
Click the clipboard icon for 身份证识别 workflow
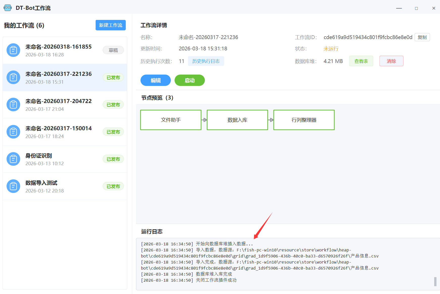click(x=13, y=159)
